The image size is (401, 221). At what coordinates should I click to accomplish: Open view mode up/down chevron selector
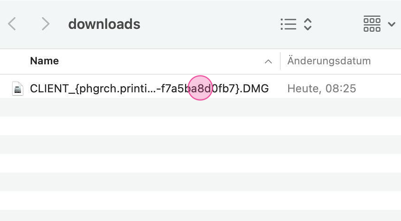click(x=307, y=24)
